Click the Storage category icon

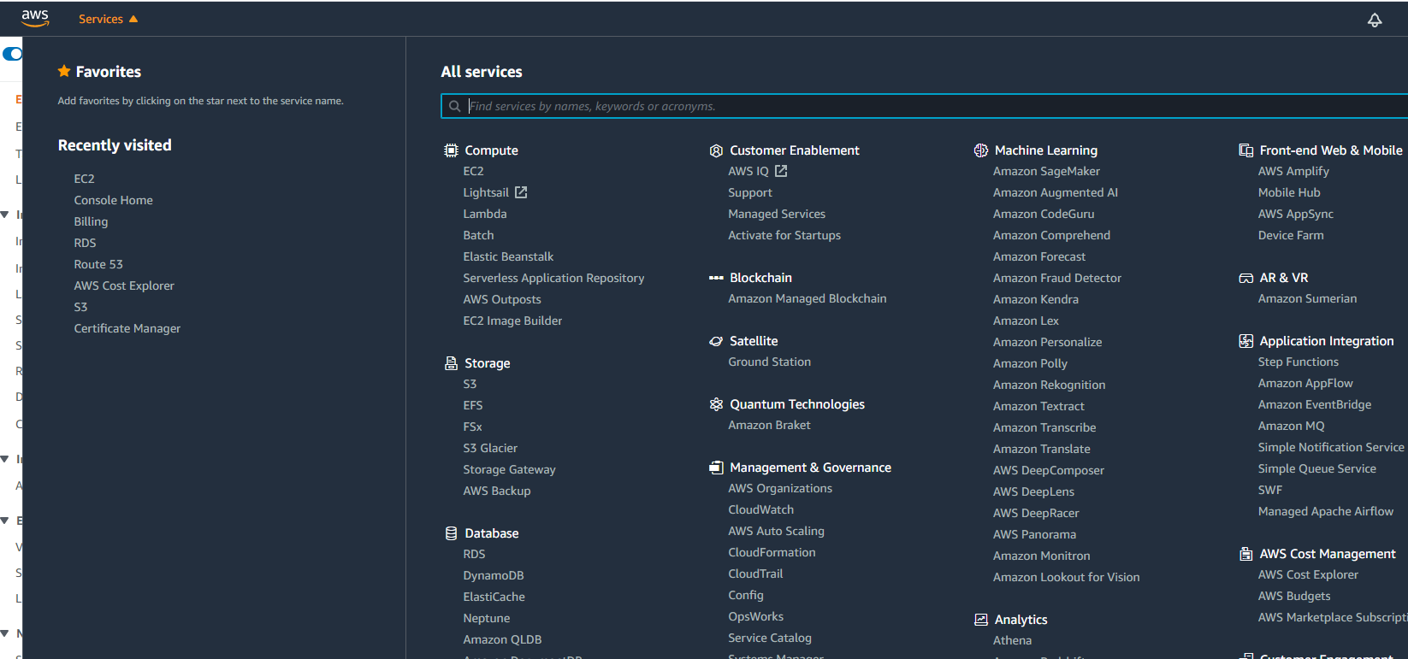pyautogui.click(x=451, y=363)
